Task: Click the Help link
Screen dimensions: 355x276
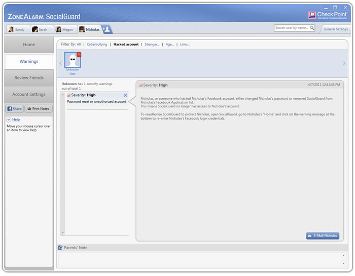Action: click(x=16, y=120)
